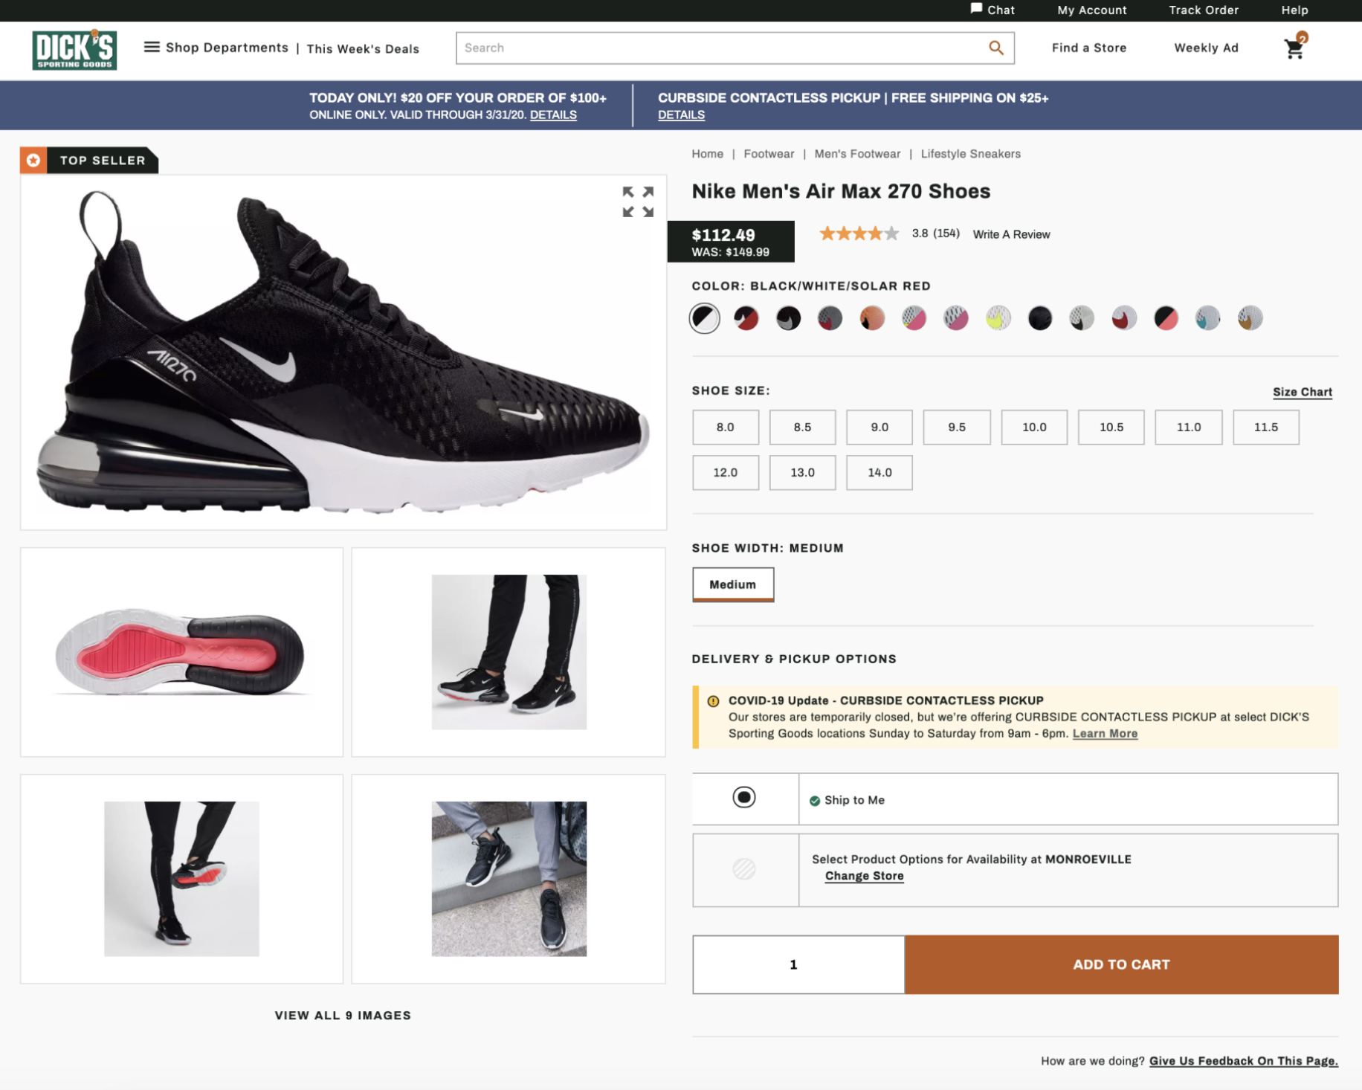
Task: Open the thumbnail with shoes on concrete step
Action: point(509,879)
